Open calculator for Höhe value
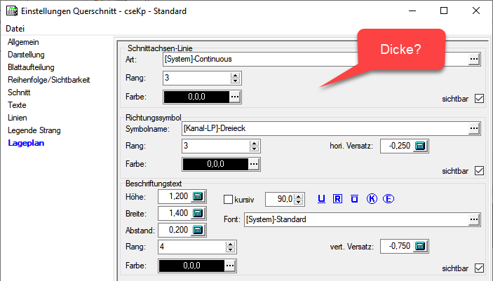Image resolution: width=493 pixels, height=281 pixels. (x=197, y=196)
